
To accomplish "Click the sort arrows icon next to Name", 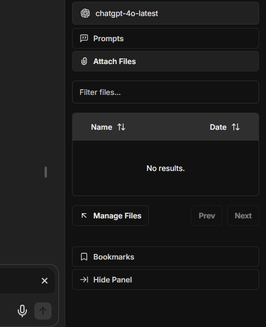I will [121, 127].
